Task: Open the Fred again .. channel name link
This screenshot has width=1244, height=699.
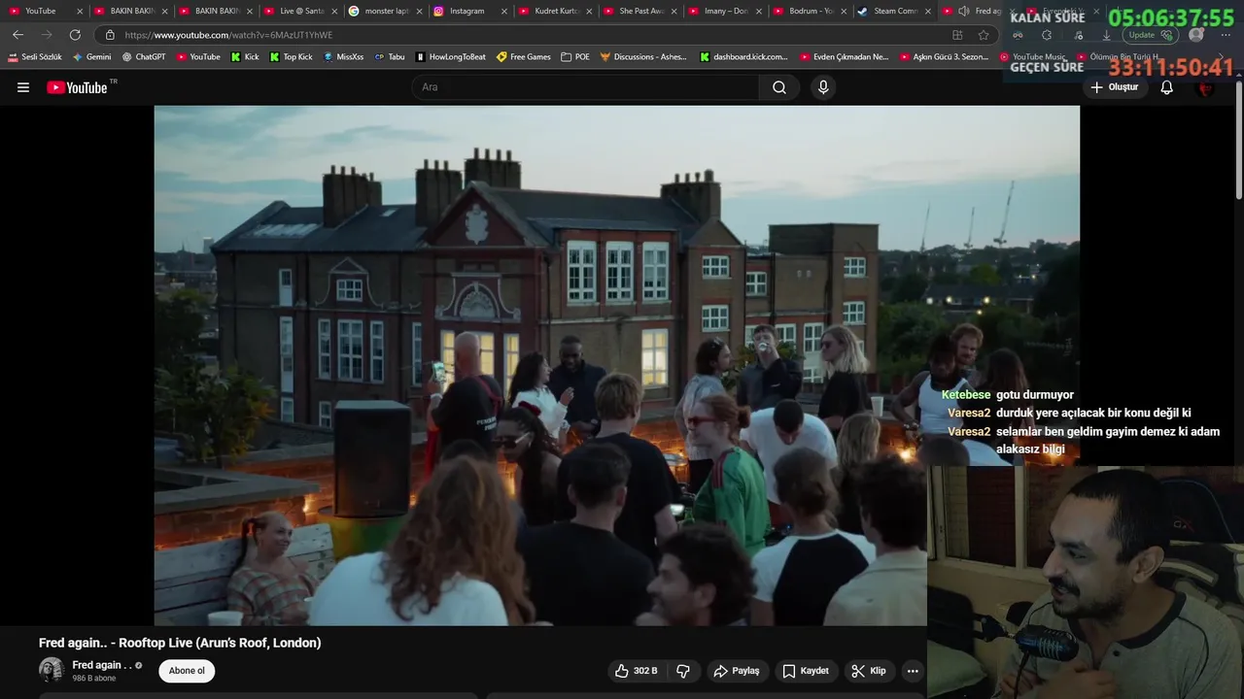Action: (102, 665)
